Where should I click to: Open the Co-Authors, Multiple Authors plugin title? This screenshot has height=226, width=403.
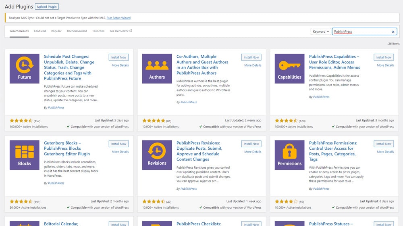point(202,65)
